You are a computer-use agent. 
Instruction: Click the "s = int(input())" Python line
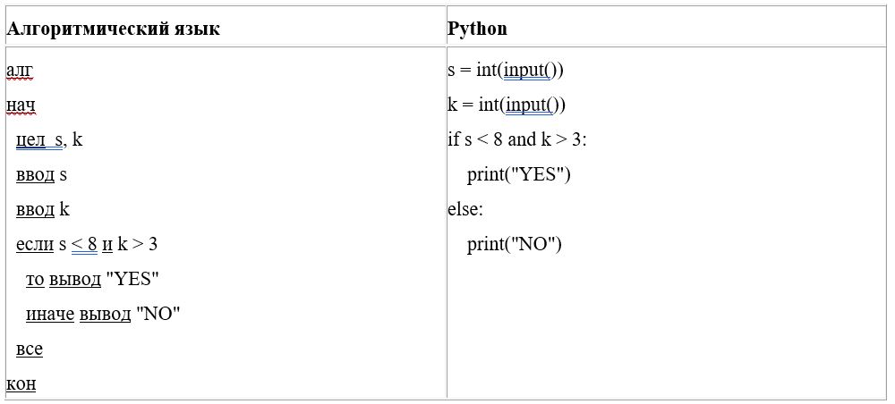[506, 71]
